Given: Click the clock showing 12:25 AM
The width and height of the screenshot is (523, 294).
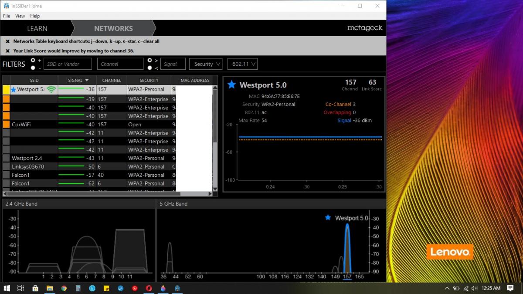Looking at the screenshot, I should (491, 288).
